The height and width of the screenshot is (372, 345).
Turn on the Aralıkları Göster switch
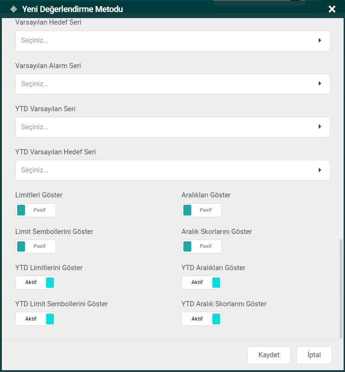point(201,210)
